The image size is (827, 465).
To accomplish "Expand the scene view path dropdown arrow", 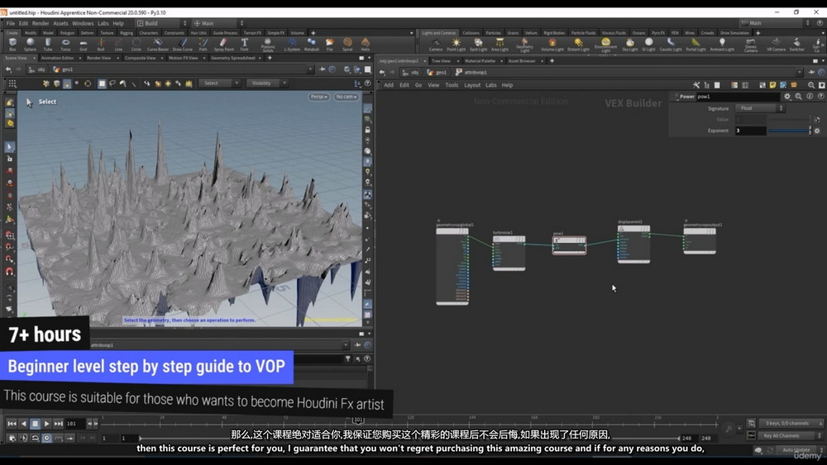I will pos(310,69).
